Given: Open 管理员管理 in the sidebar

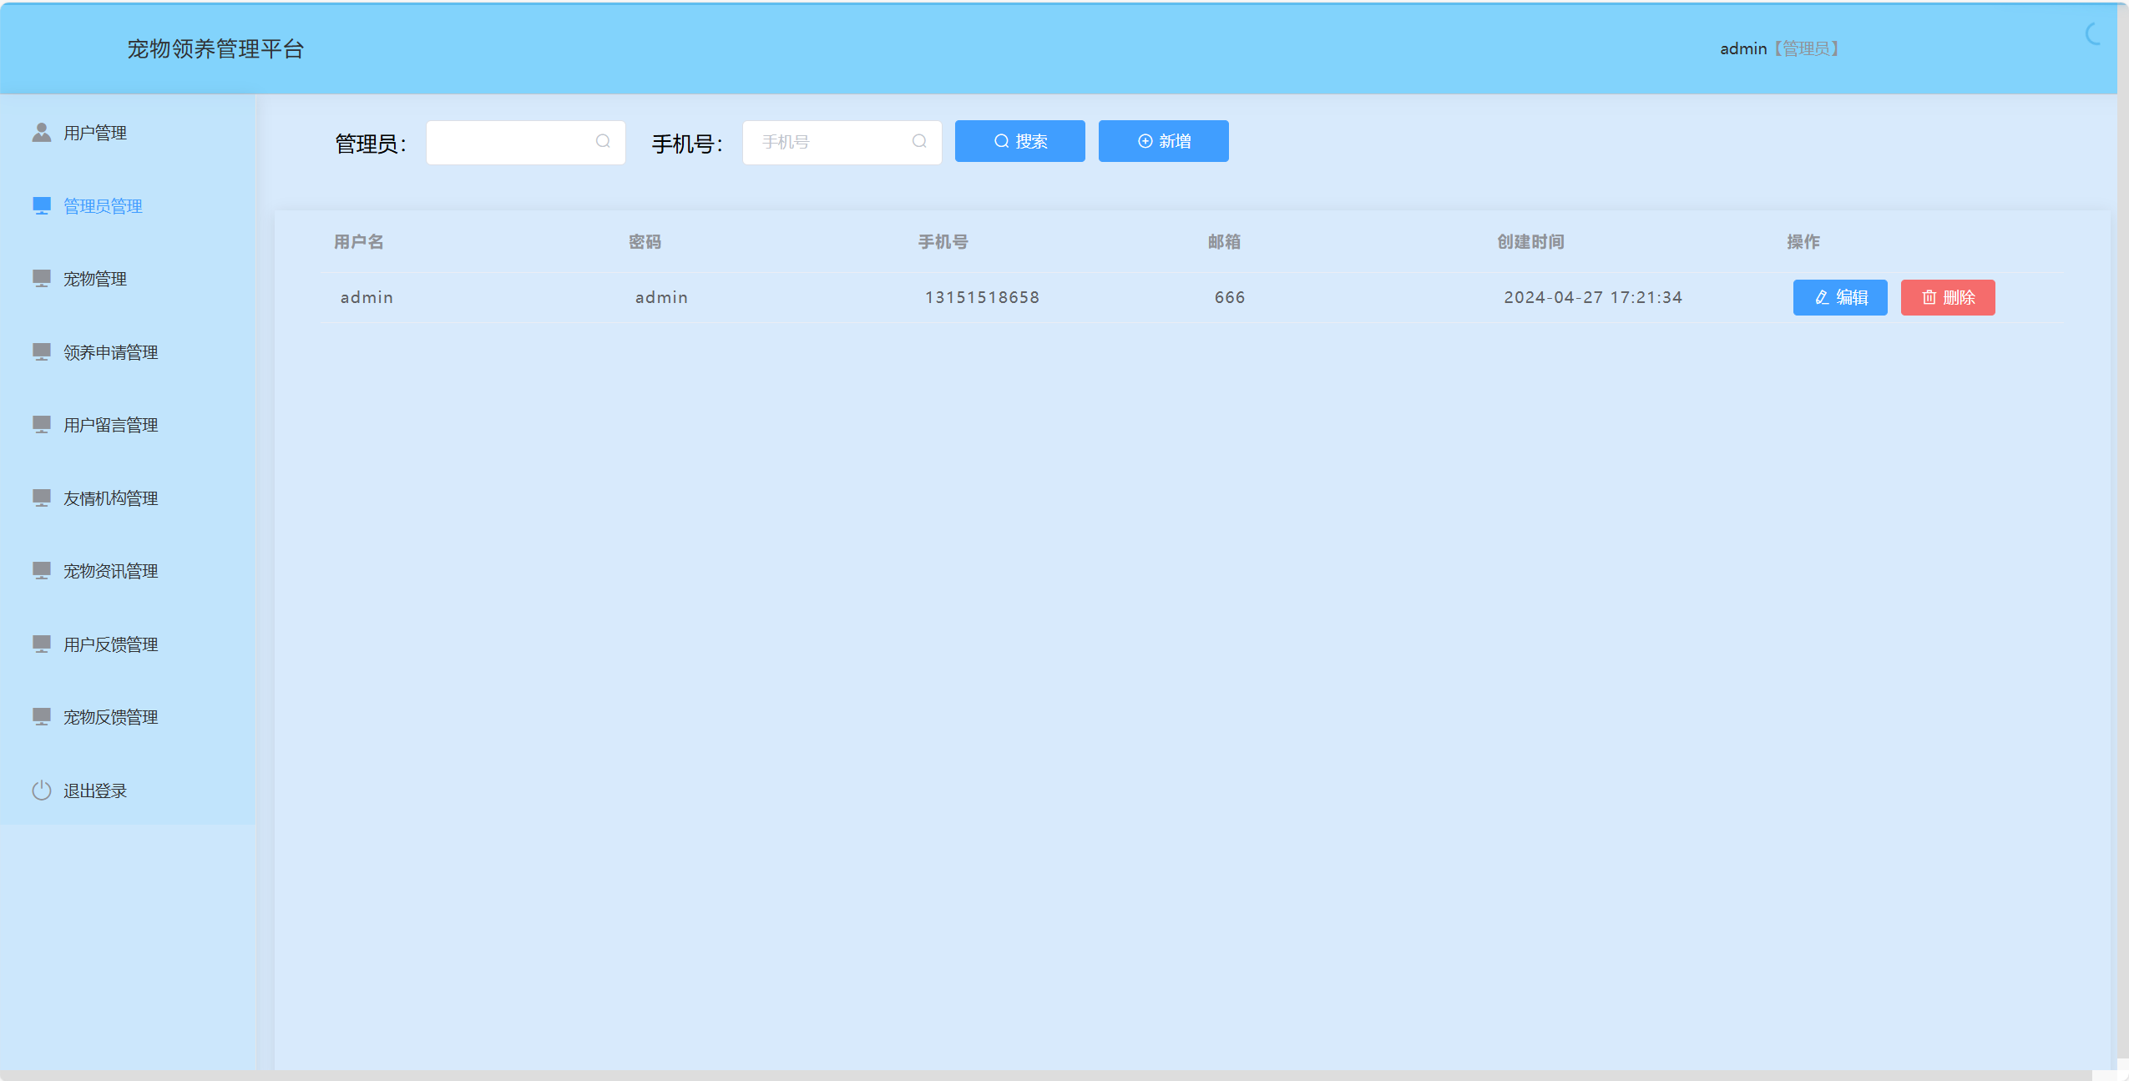Looking at the screenshot, I should (103, 206).
